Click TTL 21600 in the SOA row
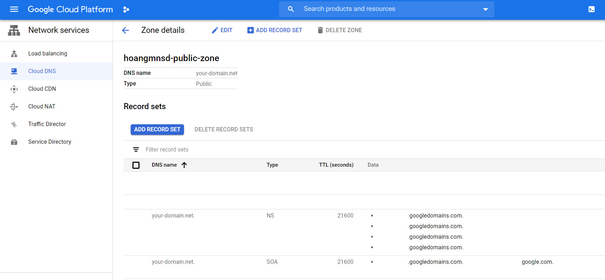Screen dimensions: 605x280 click(x=345, y=262)
